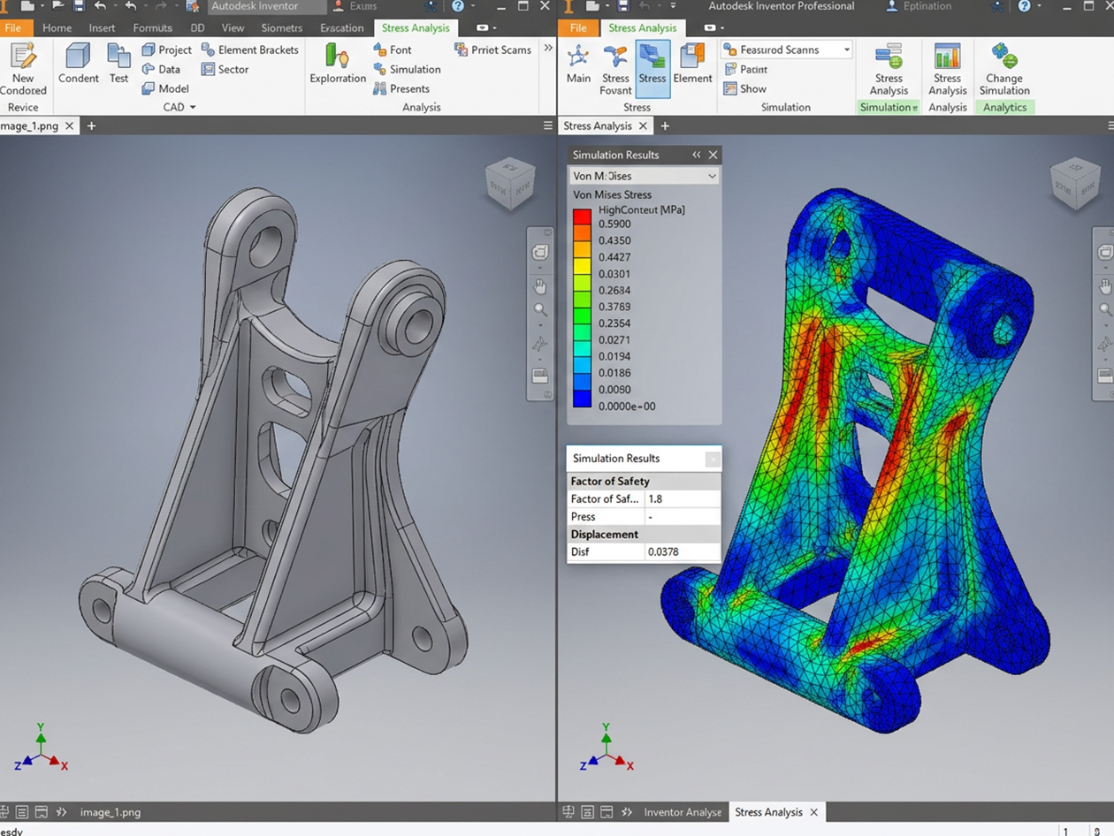Open the File tab in left window
This screenshot has width=1114, height=836.
[13, 28]
